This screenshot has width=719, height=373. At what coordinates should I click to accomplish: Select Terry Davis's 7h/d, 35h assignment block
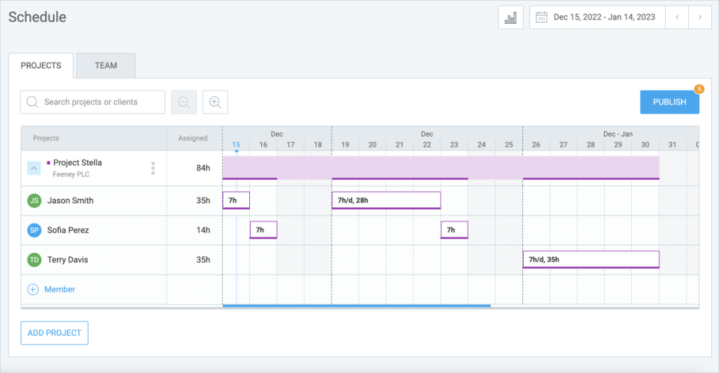tap(591, 260)
